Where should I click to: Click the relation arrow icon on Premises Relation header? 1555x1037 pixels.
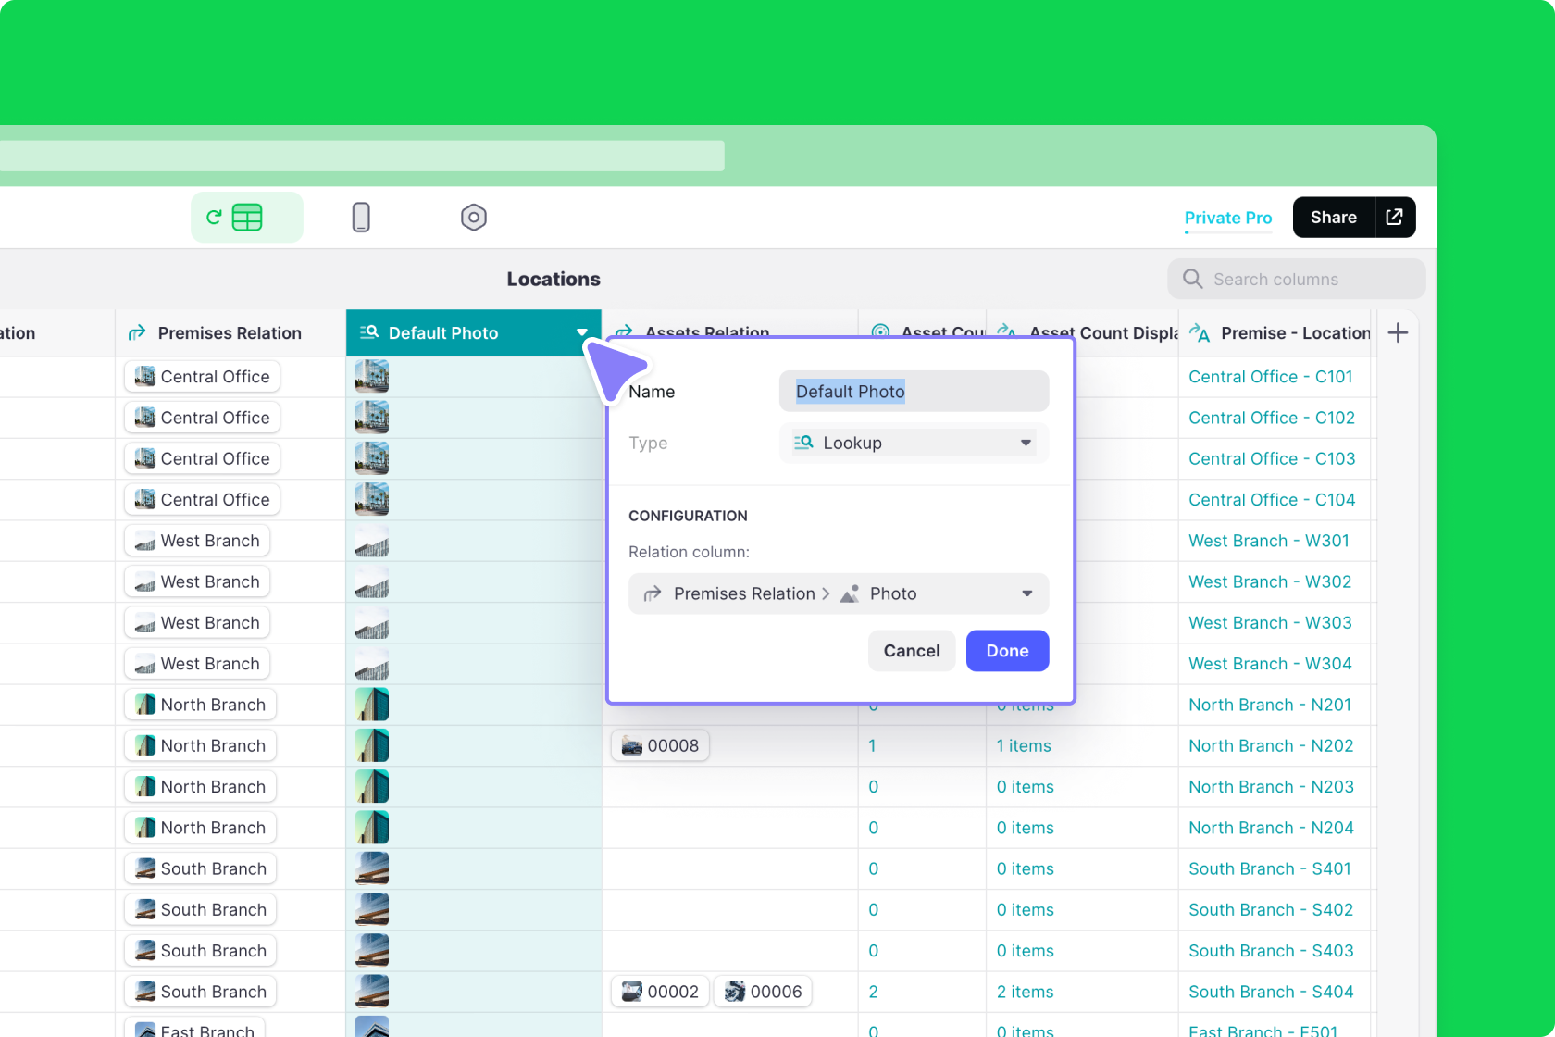pos(136,332)
